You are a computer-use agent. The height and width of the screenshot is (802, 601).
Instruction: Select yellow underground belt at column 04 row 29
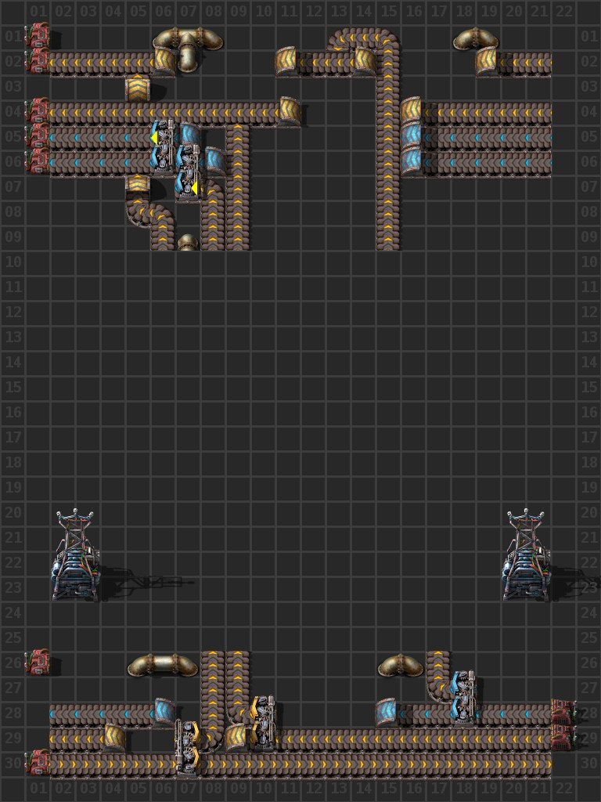[114, 738]
